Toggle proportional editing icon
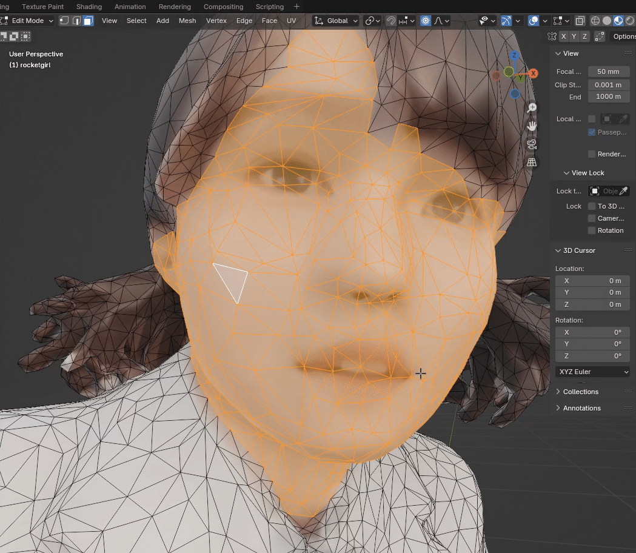 (x=426, y=20)
